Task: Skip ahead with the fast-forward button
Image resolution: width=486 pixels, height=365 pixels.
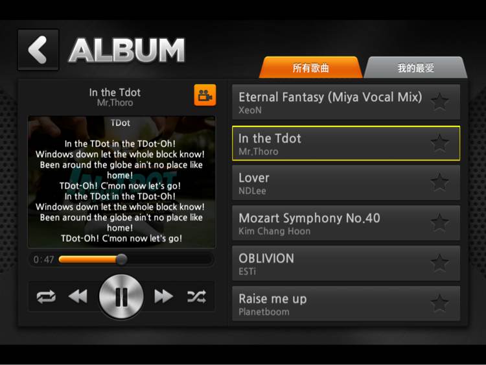Action: coord(163,296)
